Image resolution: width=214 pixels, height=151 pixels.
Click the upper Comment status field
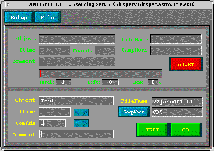coord(77,62)
